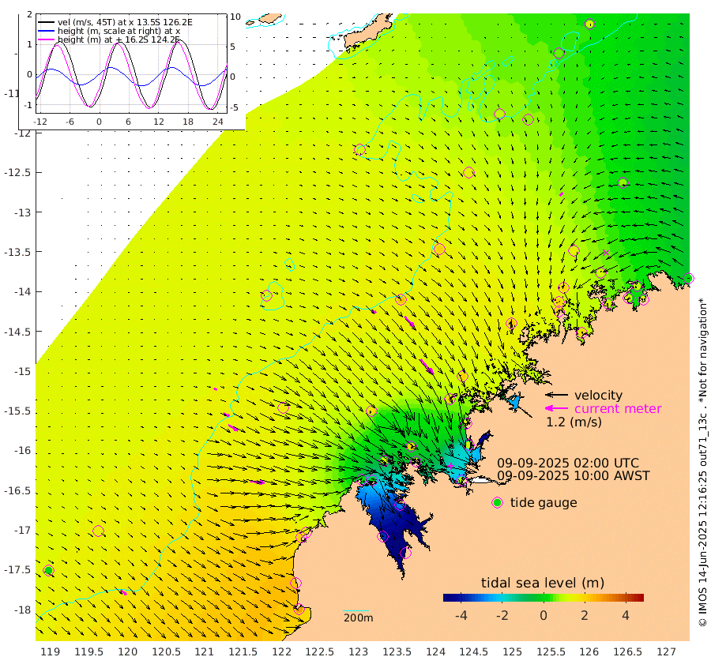Image resolution: width=711 pixels, height=668 pixels.
Task: Click the '09-09-2025 02:00 UTC' timestamp
Action: coord(568,463)
